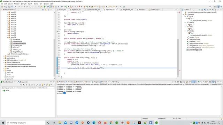
Task: Switch to the TestDrive.java editor tab
Action: click(155, 10)
